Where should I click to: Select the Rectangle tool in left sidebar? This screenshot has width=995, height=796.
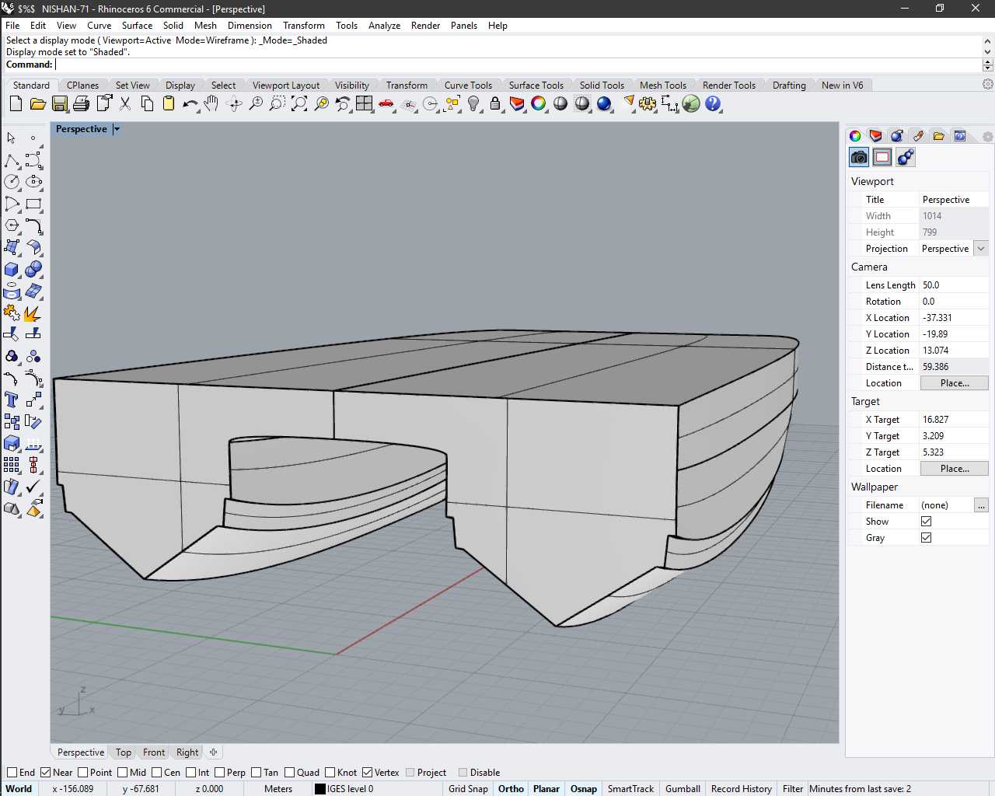click(x=33, y=204)
